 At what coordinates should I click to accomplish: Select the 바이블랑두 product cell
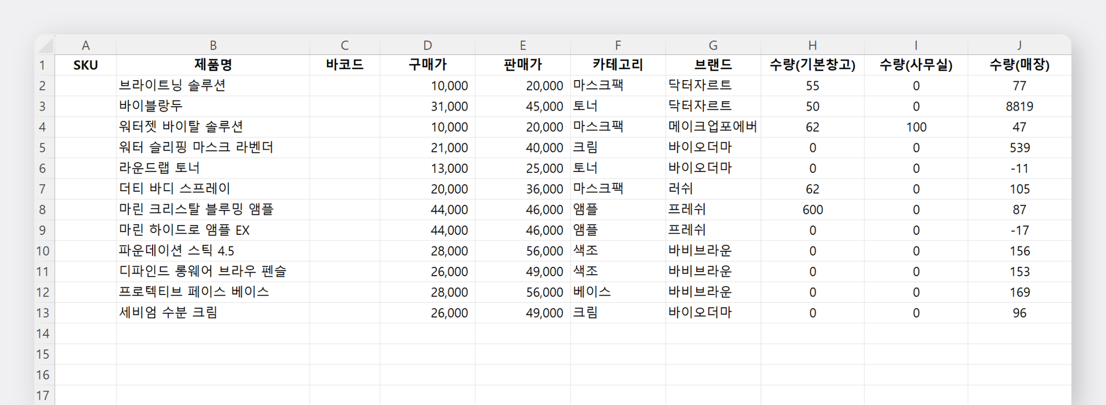pos(213,106)
